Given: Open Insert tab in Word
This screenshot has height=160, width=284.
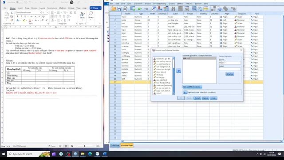Looking at the screenshot, I should (20, 8).
